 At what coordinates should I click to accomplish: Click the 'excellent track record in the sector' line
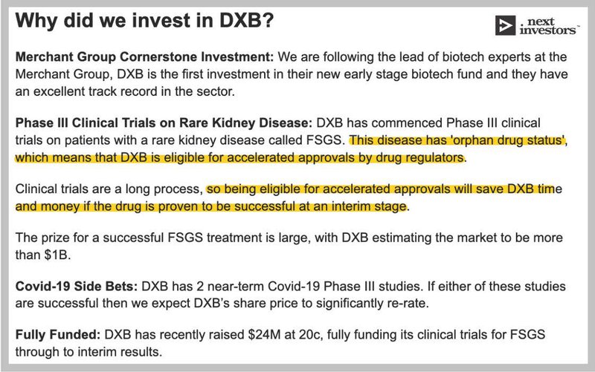coord(125,91)
